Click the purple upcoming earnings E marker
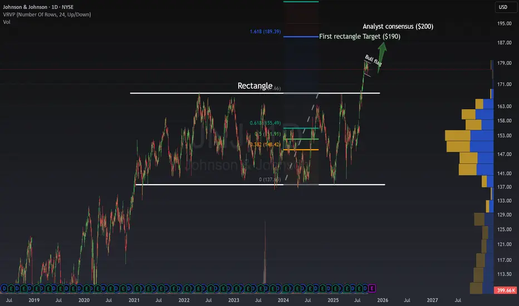 click(371, 288)
